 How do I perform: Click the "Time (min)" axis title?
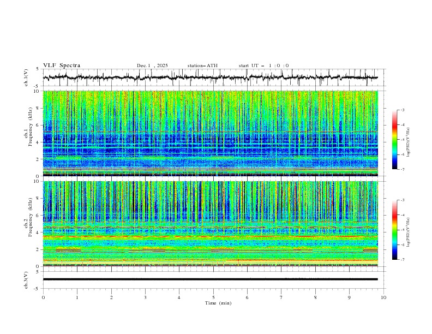point(218,303)
